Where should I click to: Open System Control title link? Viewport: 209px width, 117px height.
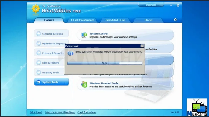[99, 34]
